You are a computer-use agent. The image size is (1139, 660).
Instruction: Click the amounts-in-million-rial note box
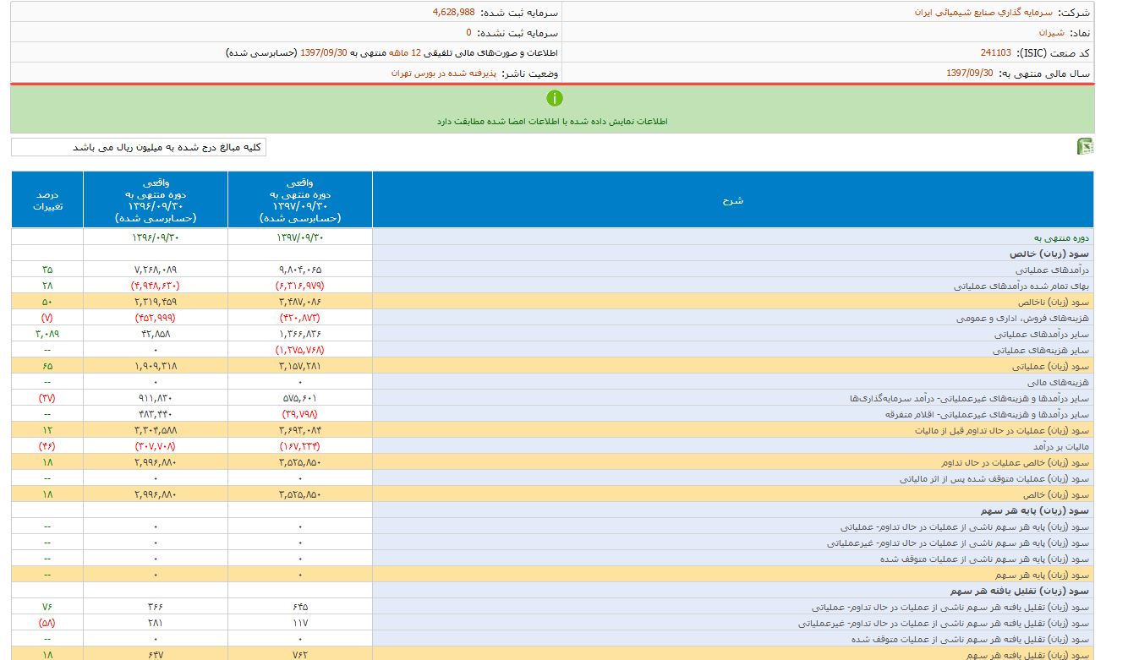[139, 148]
